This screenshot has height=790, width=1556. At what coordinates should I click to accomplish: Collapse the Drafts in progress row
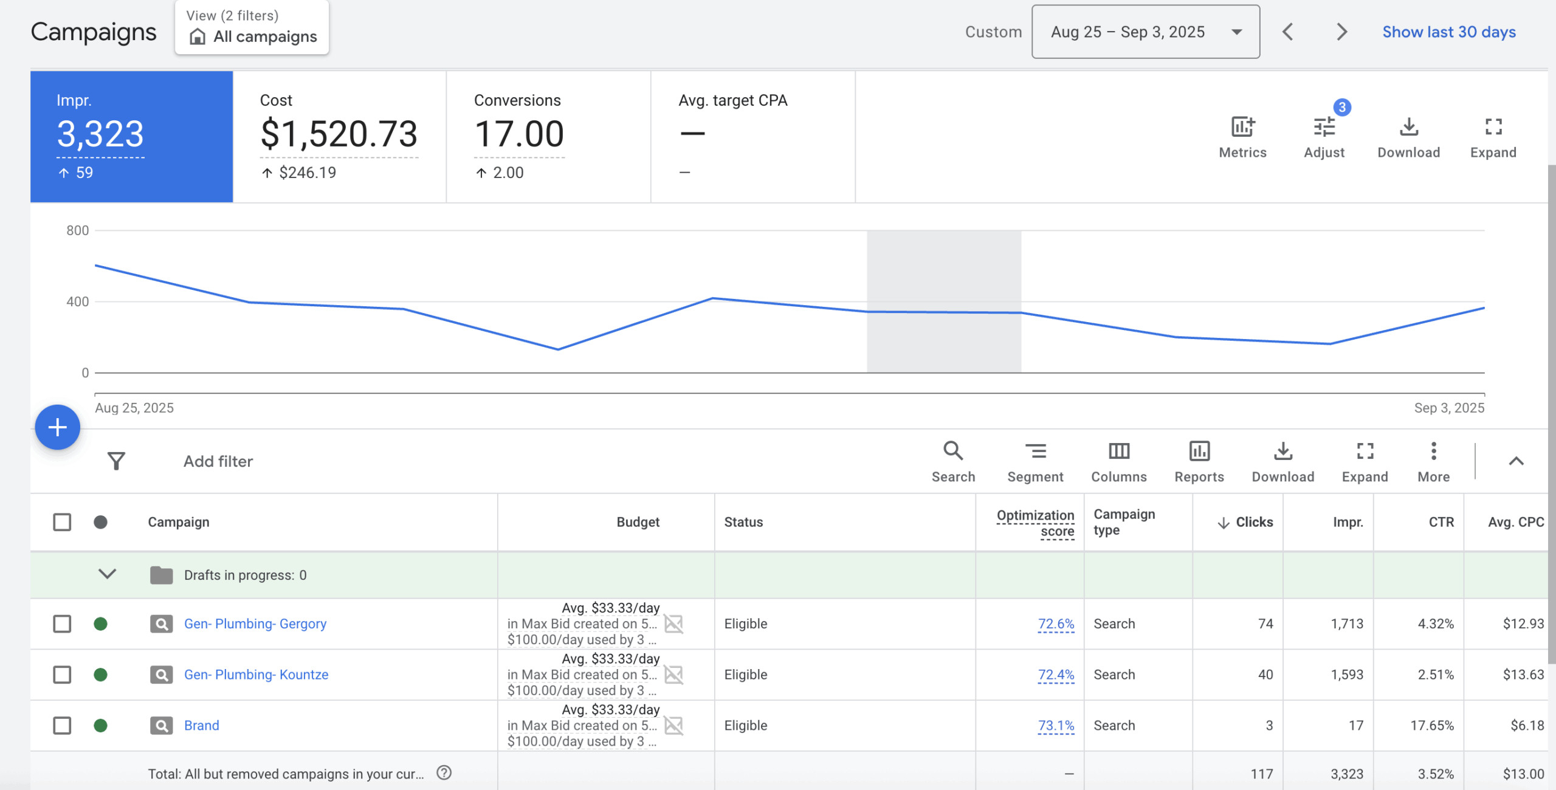(107, 574)
